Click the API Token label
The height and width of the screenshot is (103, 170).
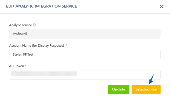pyautogui.click(x=16, y=66)
